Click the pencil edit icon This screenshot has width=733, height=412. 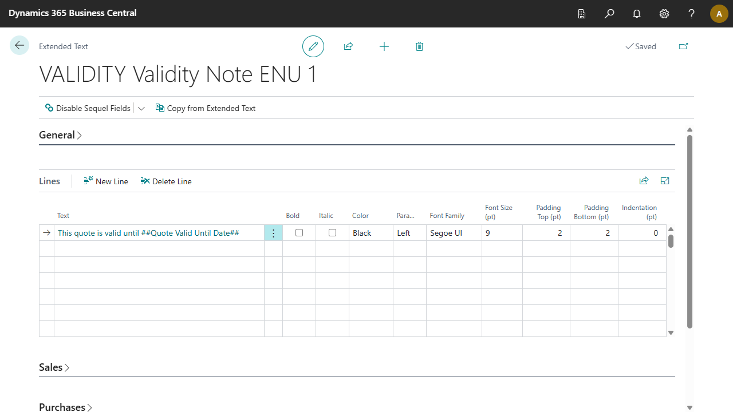313,46
